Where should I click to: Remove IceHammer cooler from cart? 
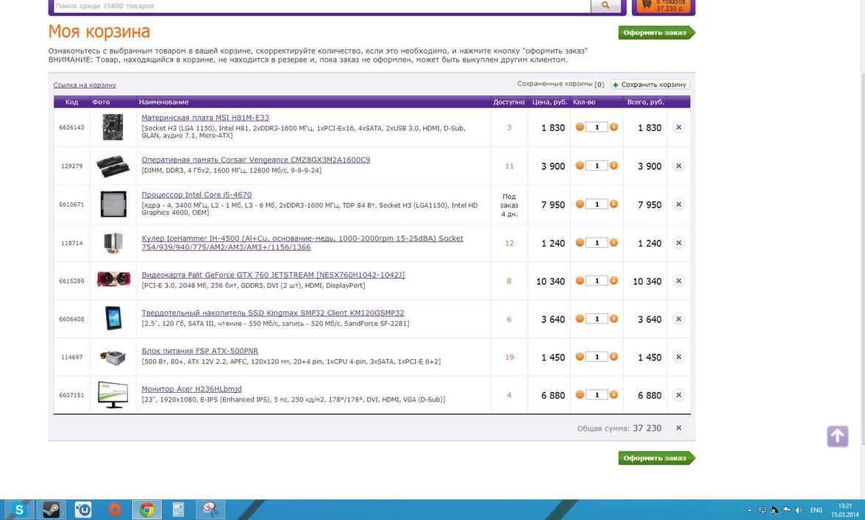678,243
